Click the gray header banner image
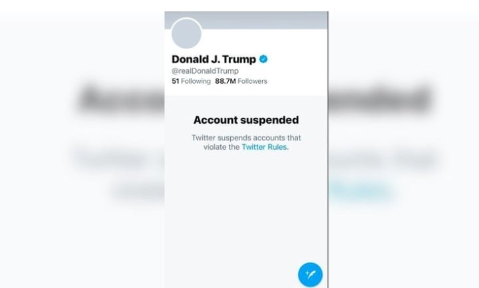 246,20
